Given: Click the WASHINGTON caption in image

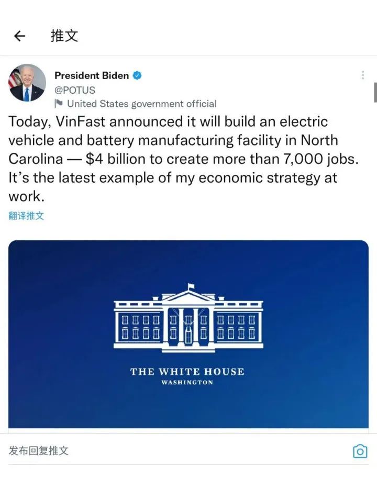Looking at the screenshot, I should point(187,382).
